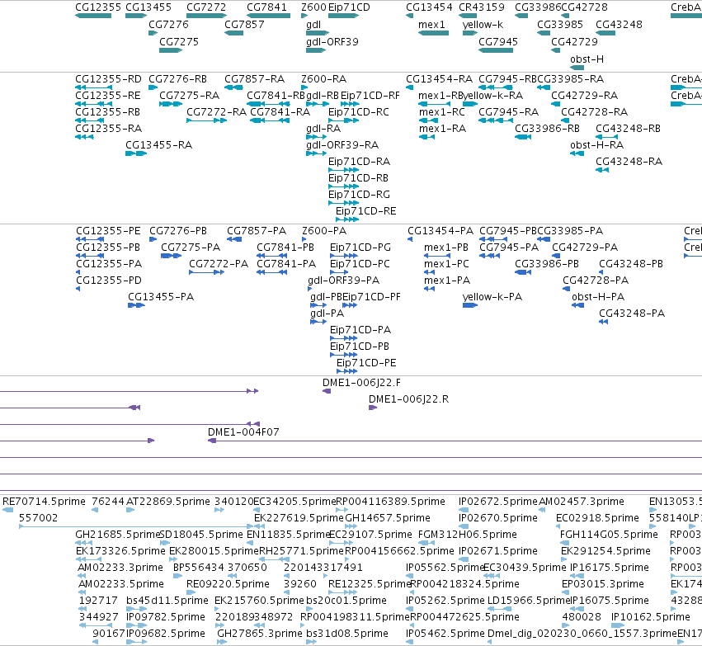Click transcript gdl-ORF39-RA
Image resolution: width=702 pixels, height=646 pixels.
point(317,153)
